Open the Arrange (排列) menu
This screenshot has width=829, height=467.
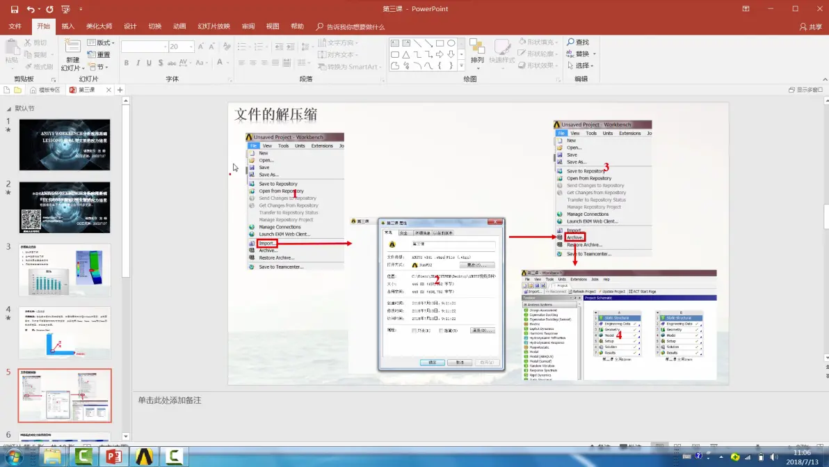pos(477,54)
